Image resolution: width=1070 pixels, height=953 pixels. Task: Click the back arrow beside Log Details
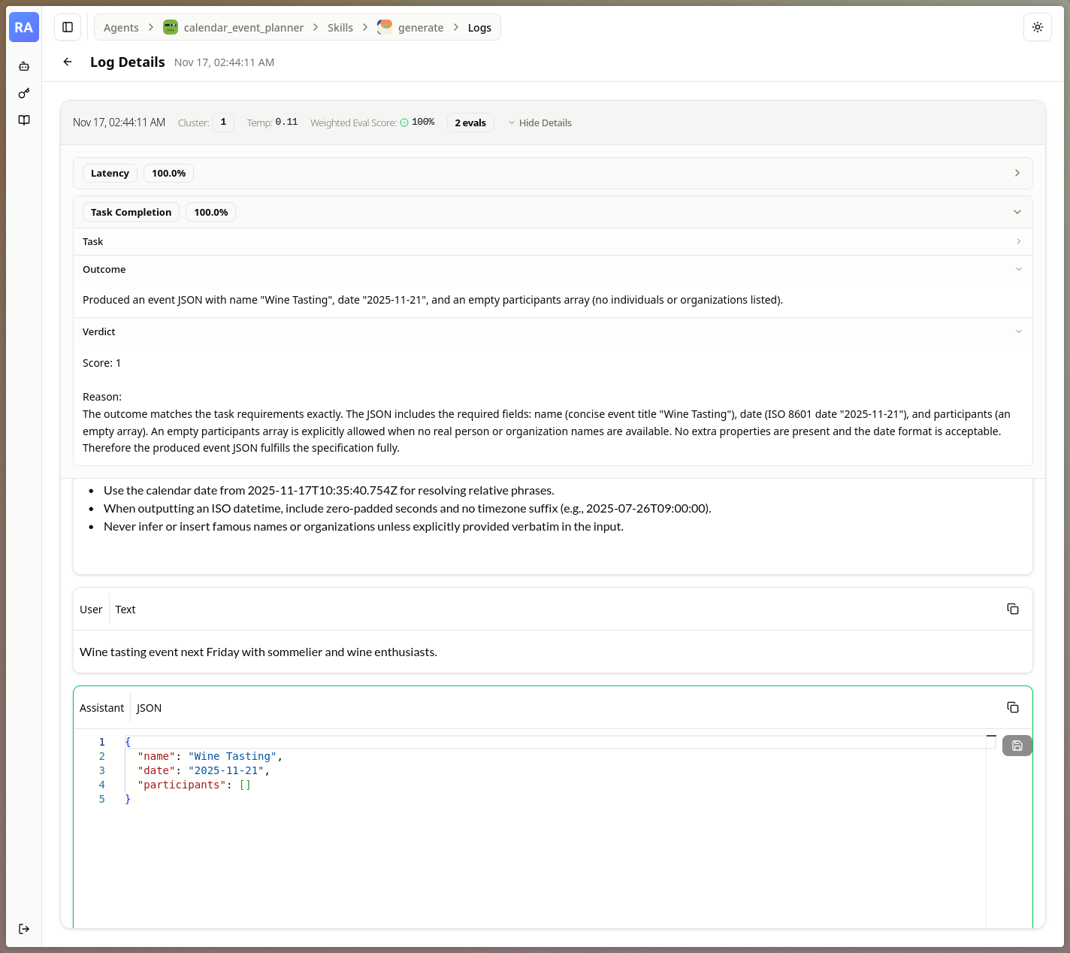pos(68,62)
